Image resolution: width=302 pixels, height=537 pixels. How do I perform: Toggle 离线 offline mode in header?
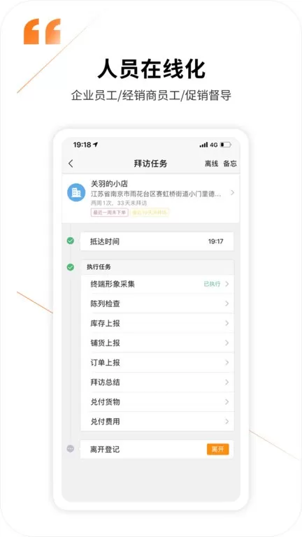tap(211, 164)
